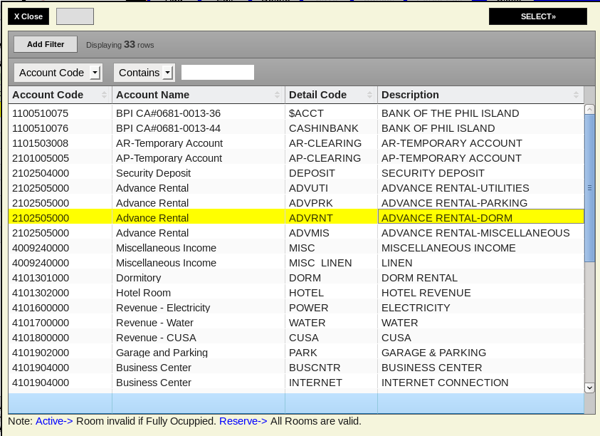Image resolution: width=600 pixels, height=436 pixels.
Task: Select the BPI CA#0681-0013-36 row
Action: (x=168, y=113)
